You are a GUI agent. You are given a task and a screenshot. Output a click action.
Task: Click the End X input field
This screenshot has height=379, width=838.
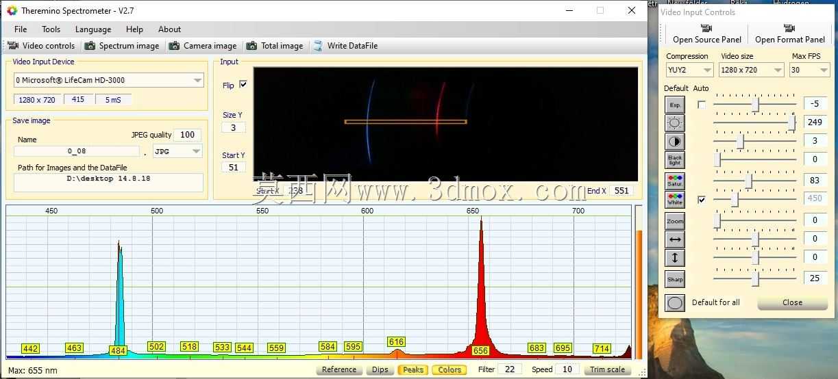(x=621, y=191)
